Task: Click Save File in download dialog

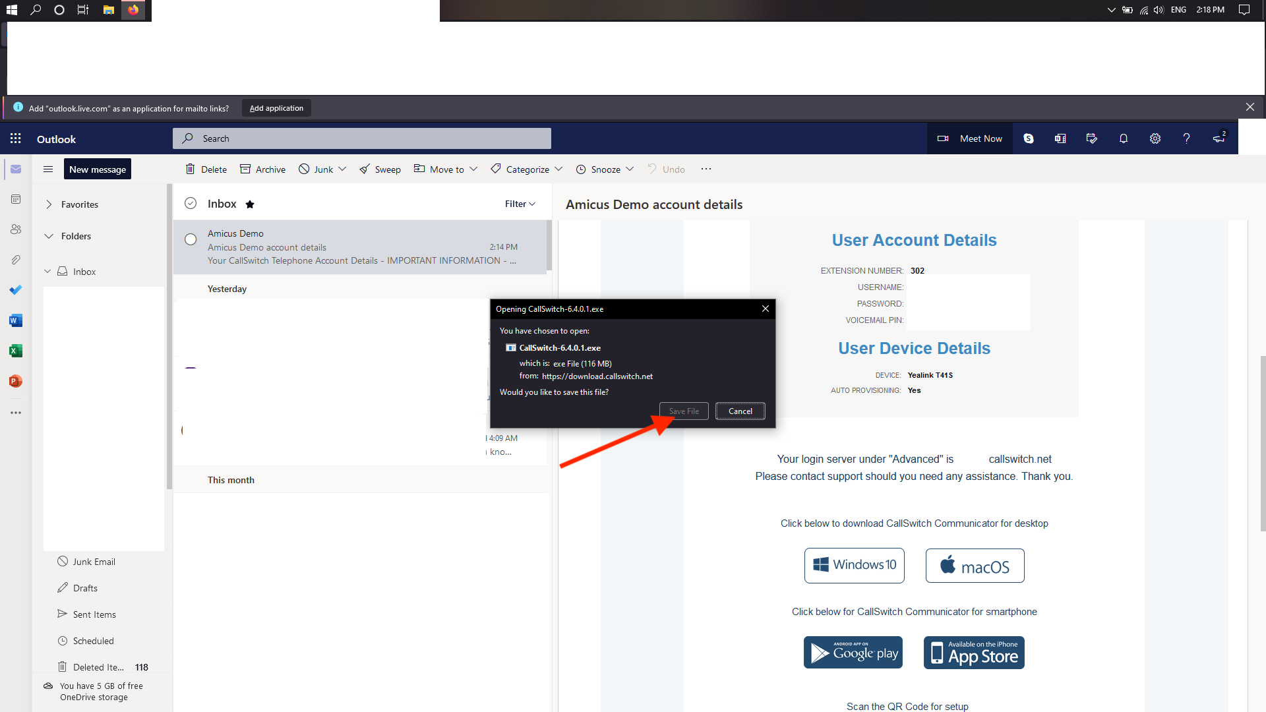Action: (684, 411)
